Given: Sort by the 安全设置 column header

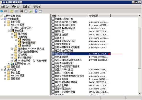Looking at the screenshot, I should coord(99,16).
